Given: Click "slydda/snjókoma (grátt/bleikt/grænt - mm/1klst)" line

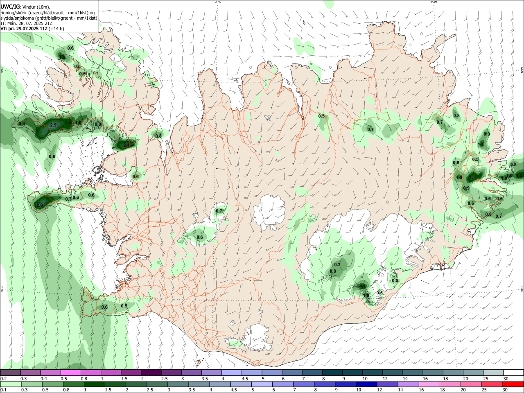Looking at the screenshot, I should 49,18.
